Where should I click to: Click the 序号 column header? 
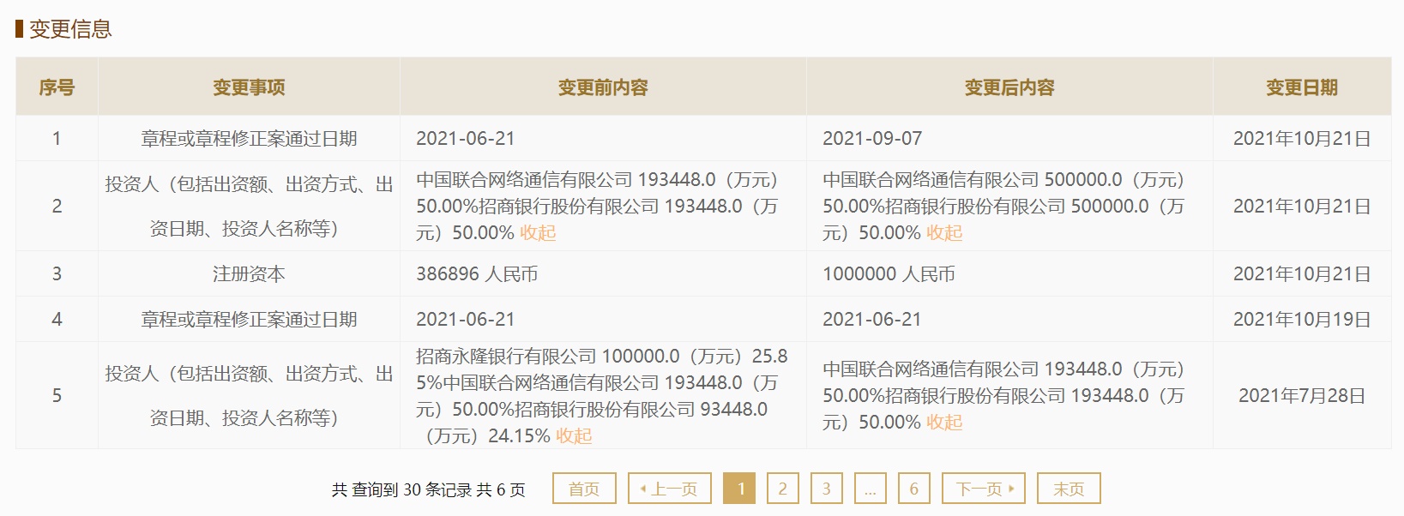(x=57, y=87)
